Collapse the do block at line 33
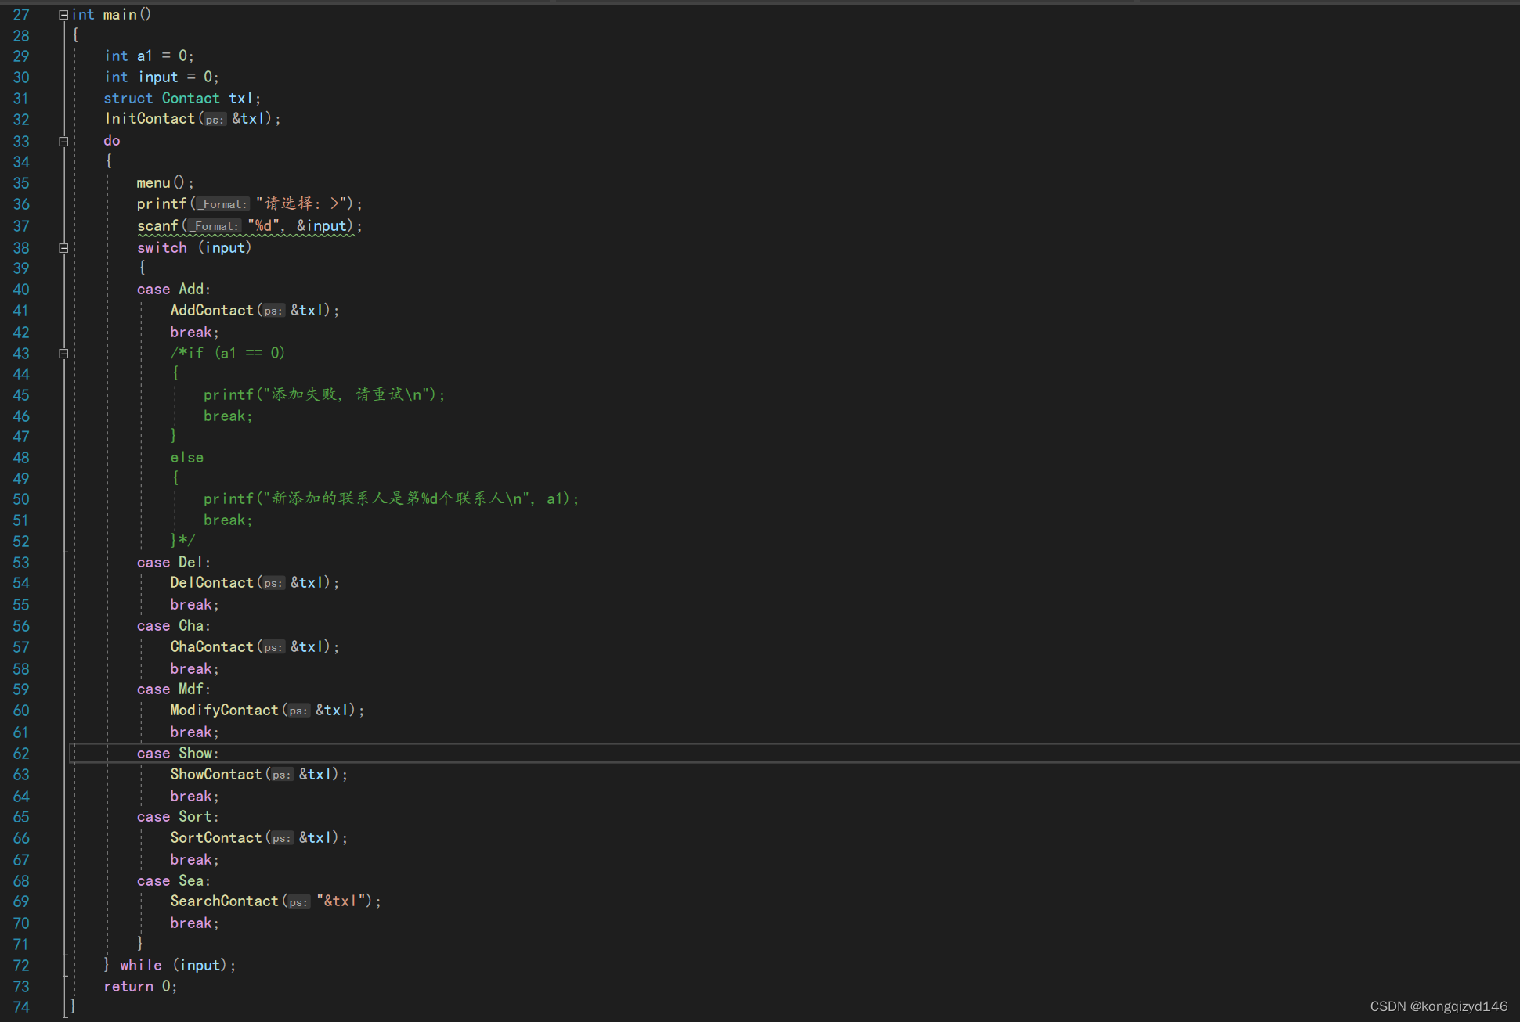1520x1022 pixels. click(63, 142)
